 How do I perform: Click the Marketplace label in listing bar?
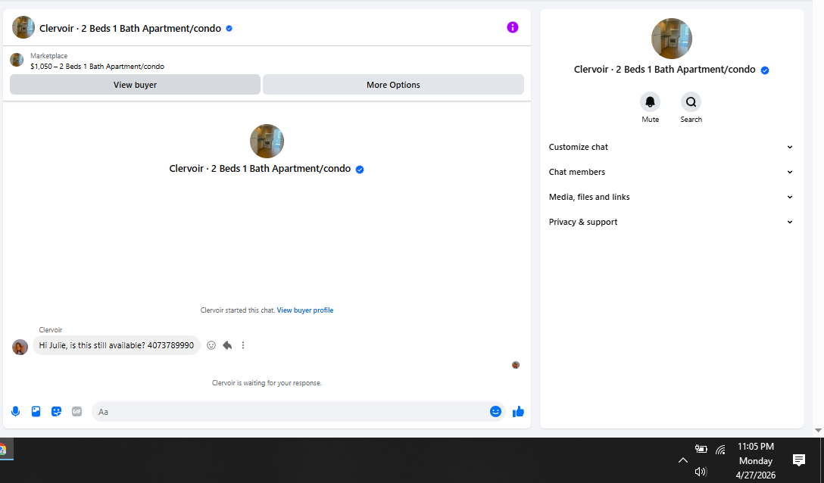coord(49,56)
